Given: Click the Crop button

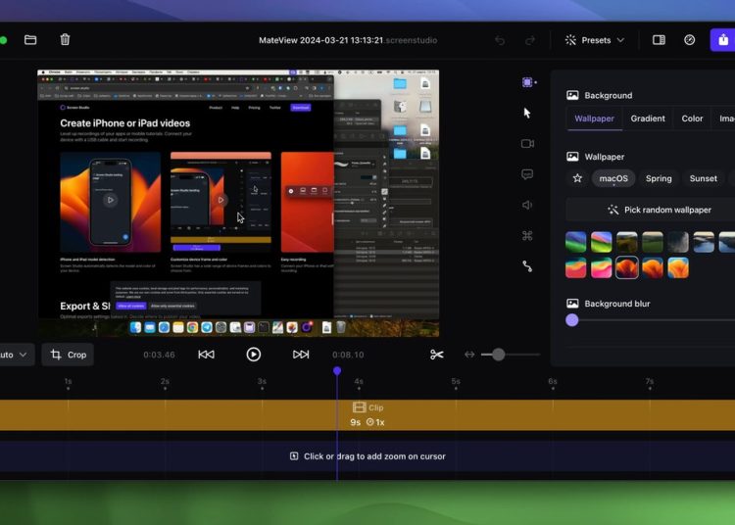Looking at the screenshot, I should tap(68, 355).
